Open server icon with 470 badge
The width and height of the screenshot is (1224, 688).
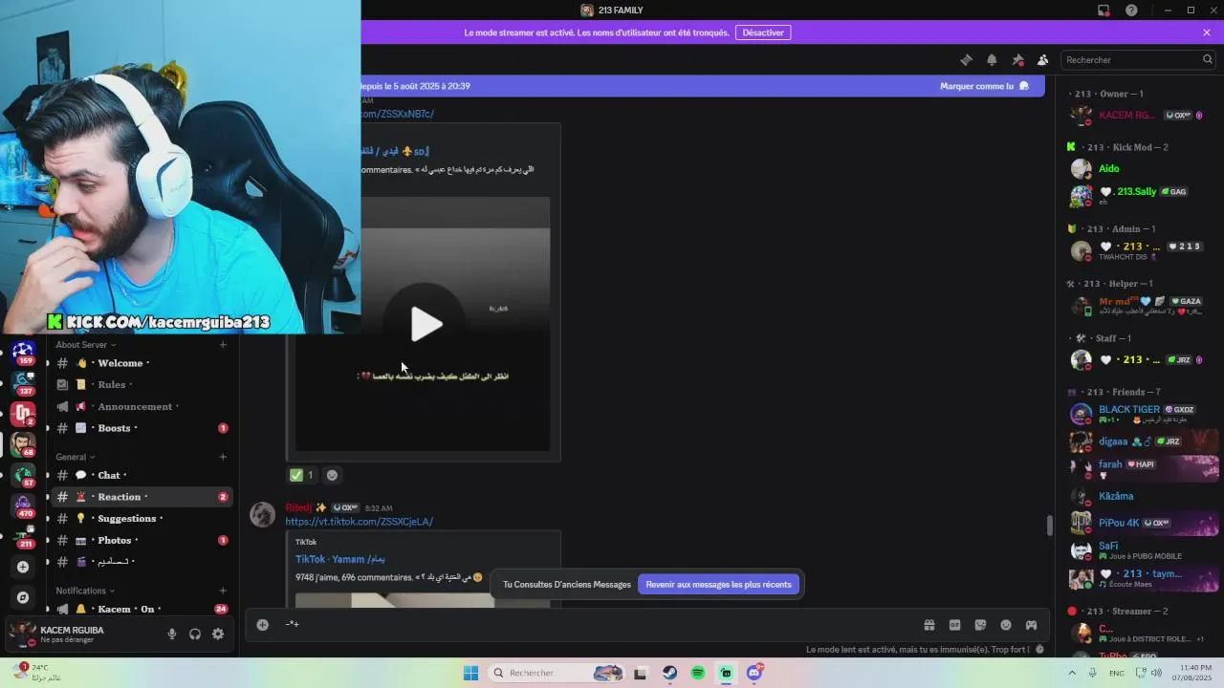23,505
